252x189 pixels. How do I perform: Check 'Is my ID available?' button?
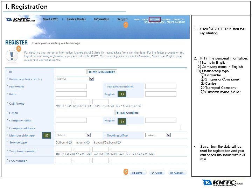click(x=102, y=72)
